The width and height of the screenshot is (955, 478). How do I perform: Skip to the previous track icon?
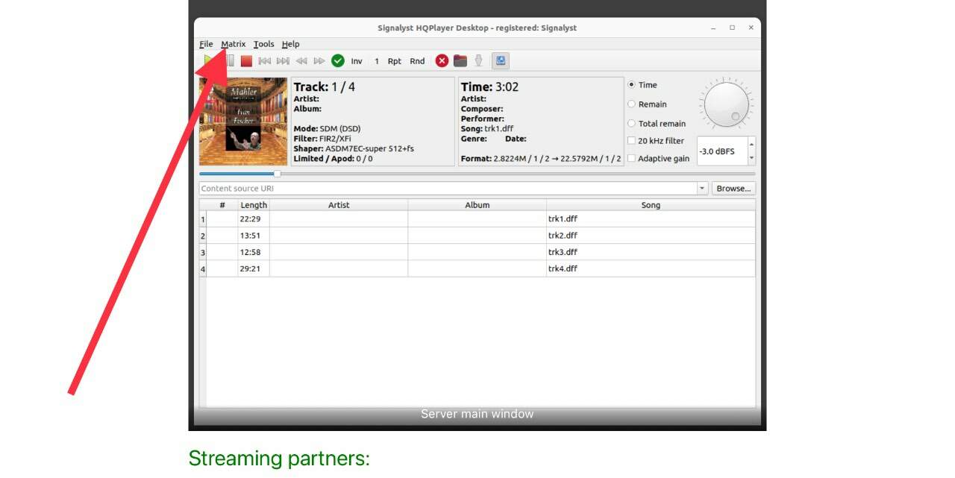tap(264, 61)
